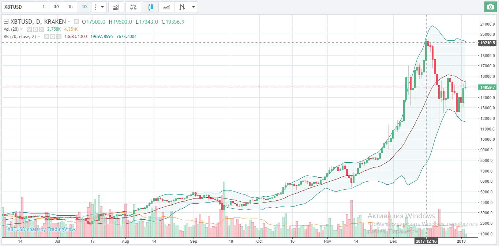499x246 pixels.
Task: Open Vol (20) indicator settings gear
Action: point(35,29)
